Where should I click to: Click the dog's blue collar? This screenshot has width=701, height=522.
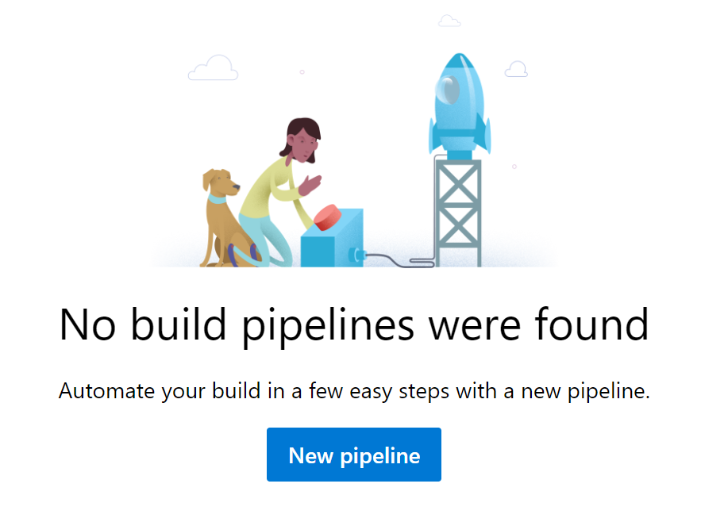(218, 198)
